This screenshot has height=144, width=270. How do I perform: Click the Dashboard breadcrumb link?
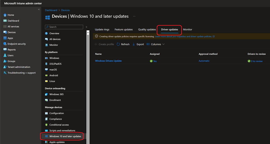(x=51, y=10)
